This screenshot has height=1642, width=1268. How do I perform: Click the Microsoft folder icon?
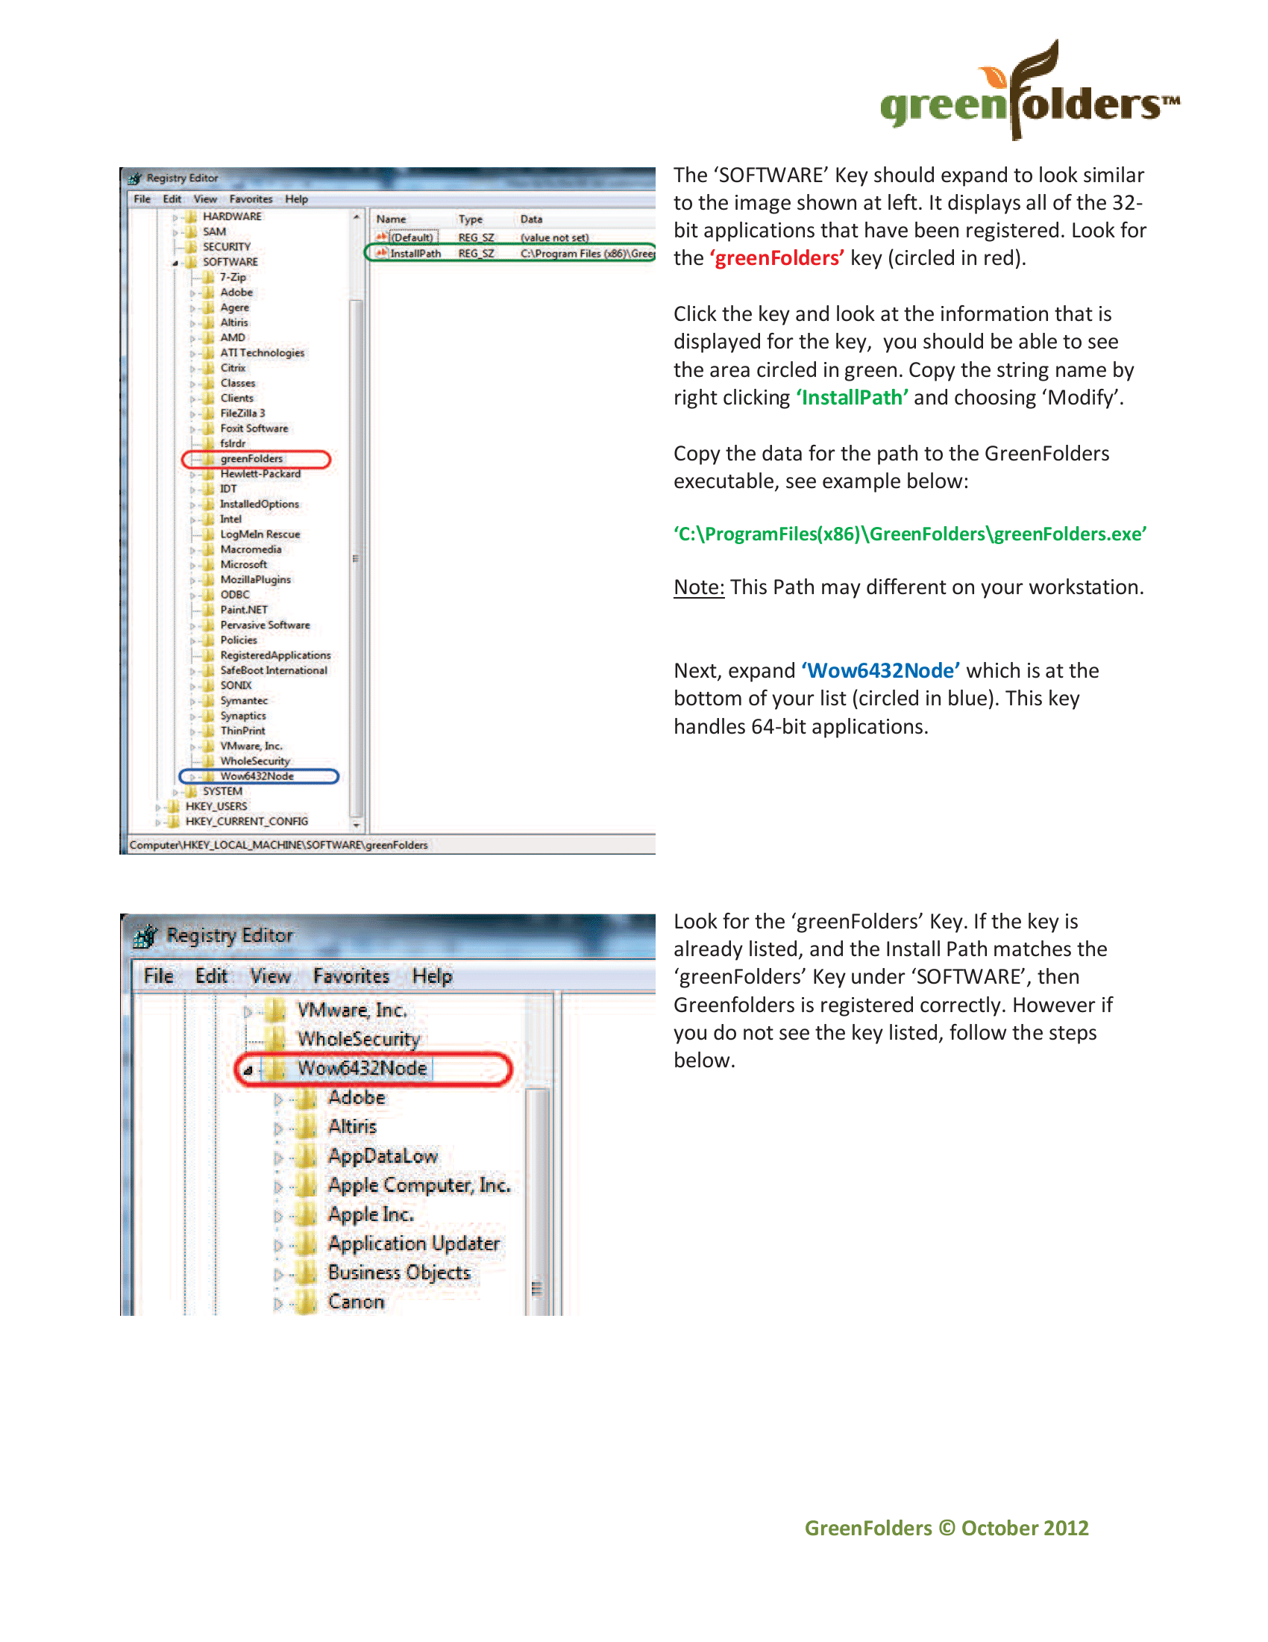coord(208,565)
